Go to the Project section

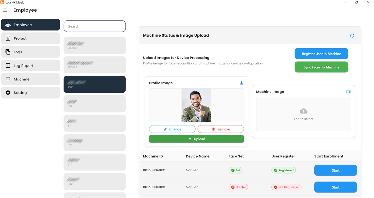(x=30, y=38)
